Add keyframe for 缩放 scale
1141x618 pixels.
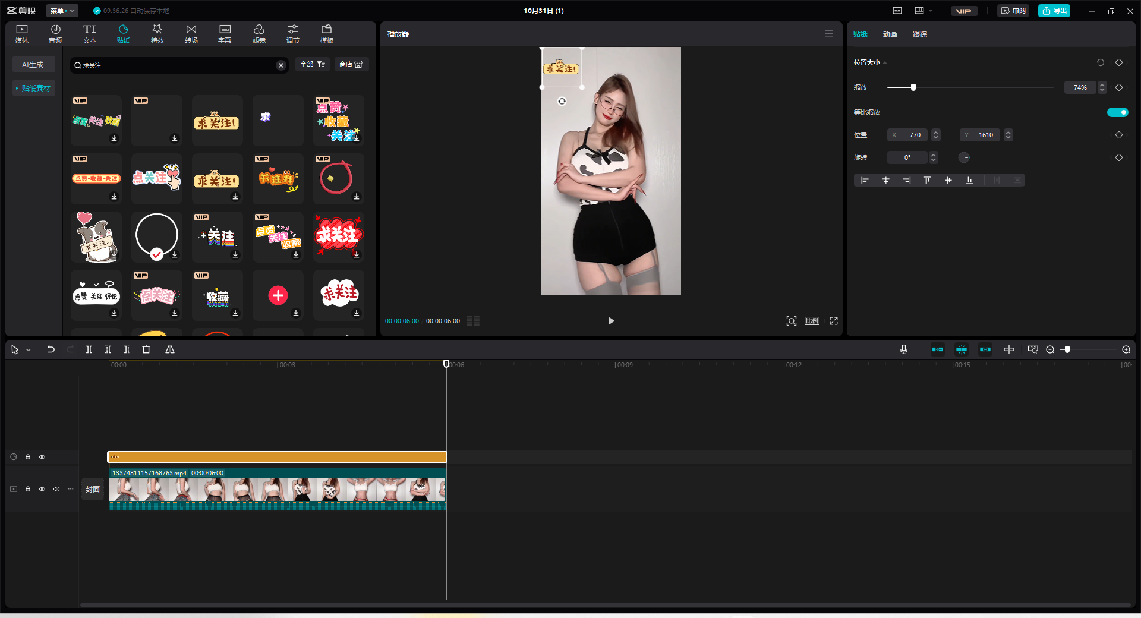pos(1119,87)
